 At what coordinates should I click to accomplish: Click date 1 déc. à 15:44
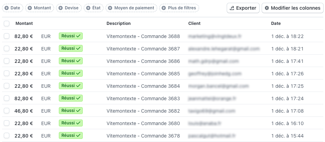[x=287, y=136]
